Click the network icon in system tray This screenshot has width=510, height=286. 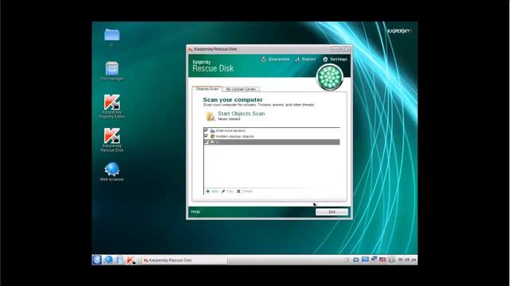pyautogui.click(x=374, y=260)
